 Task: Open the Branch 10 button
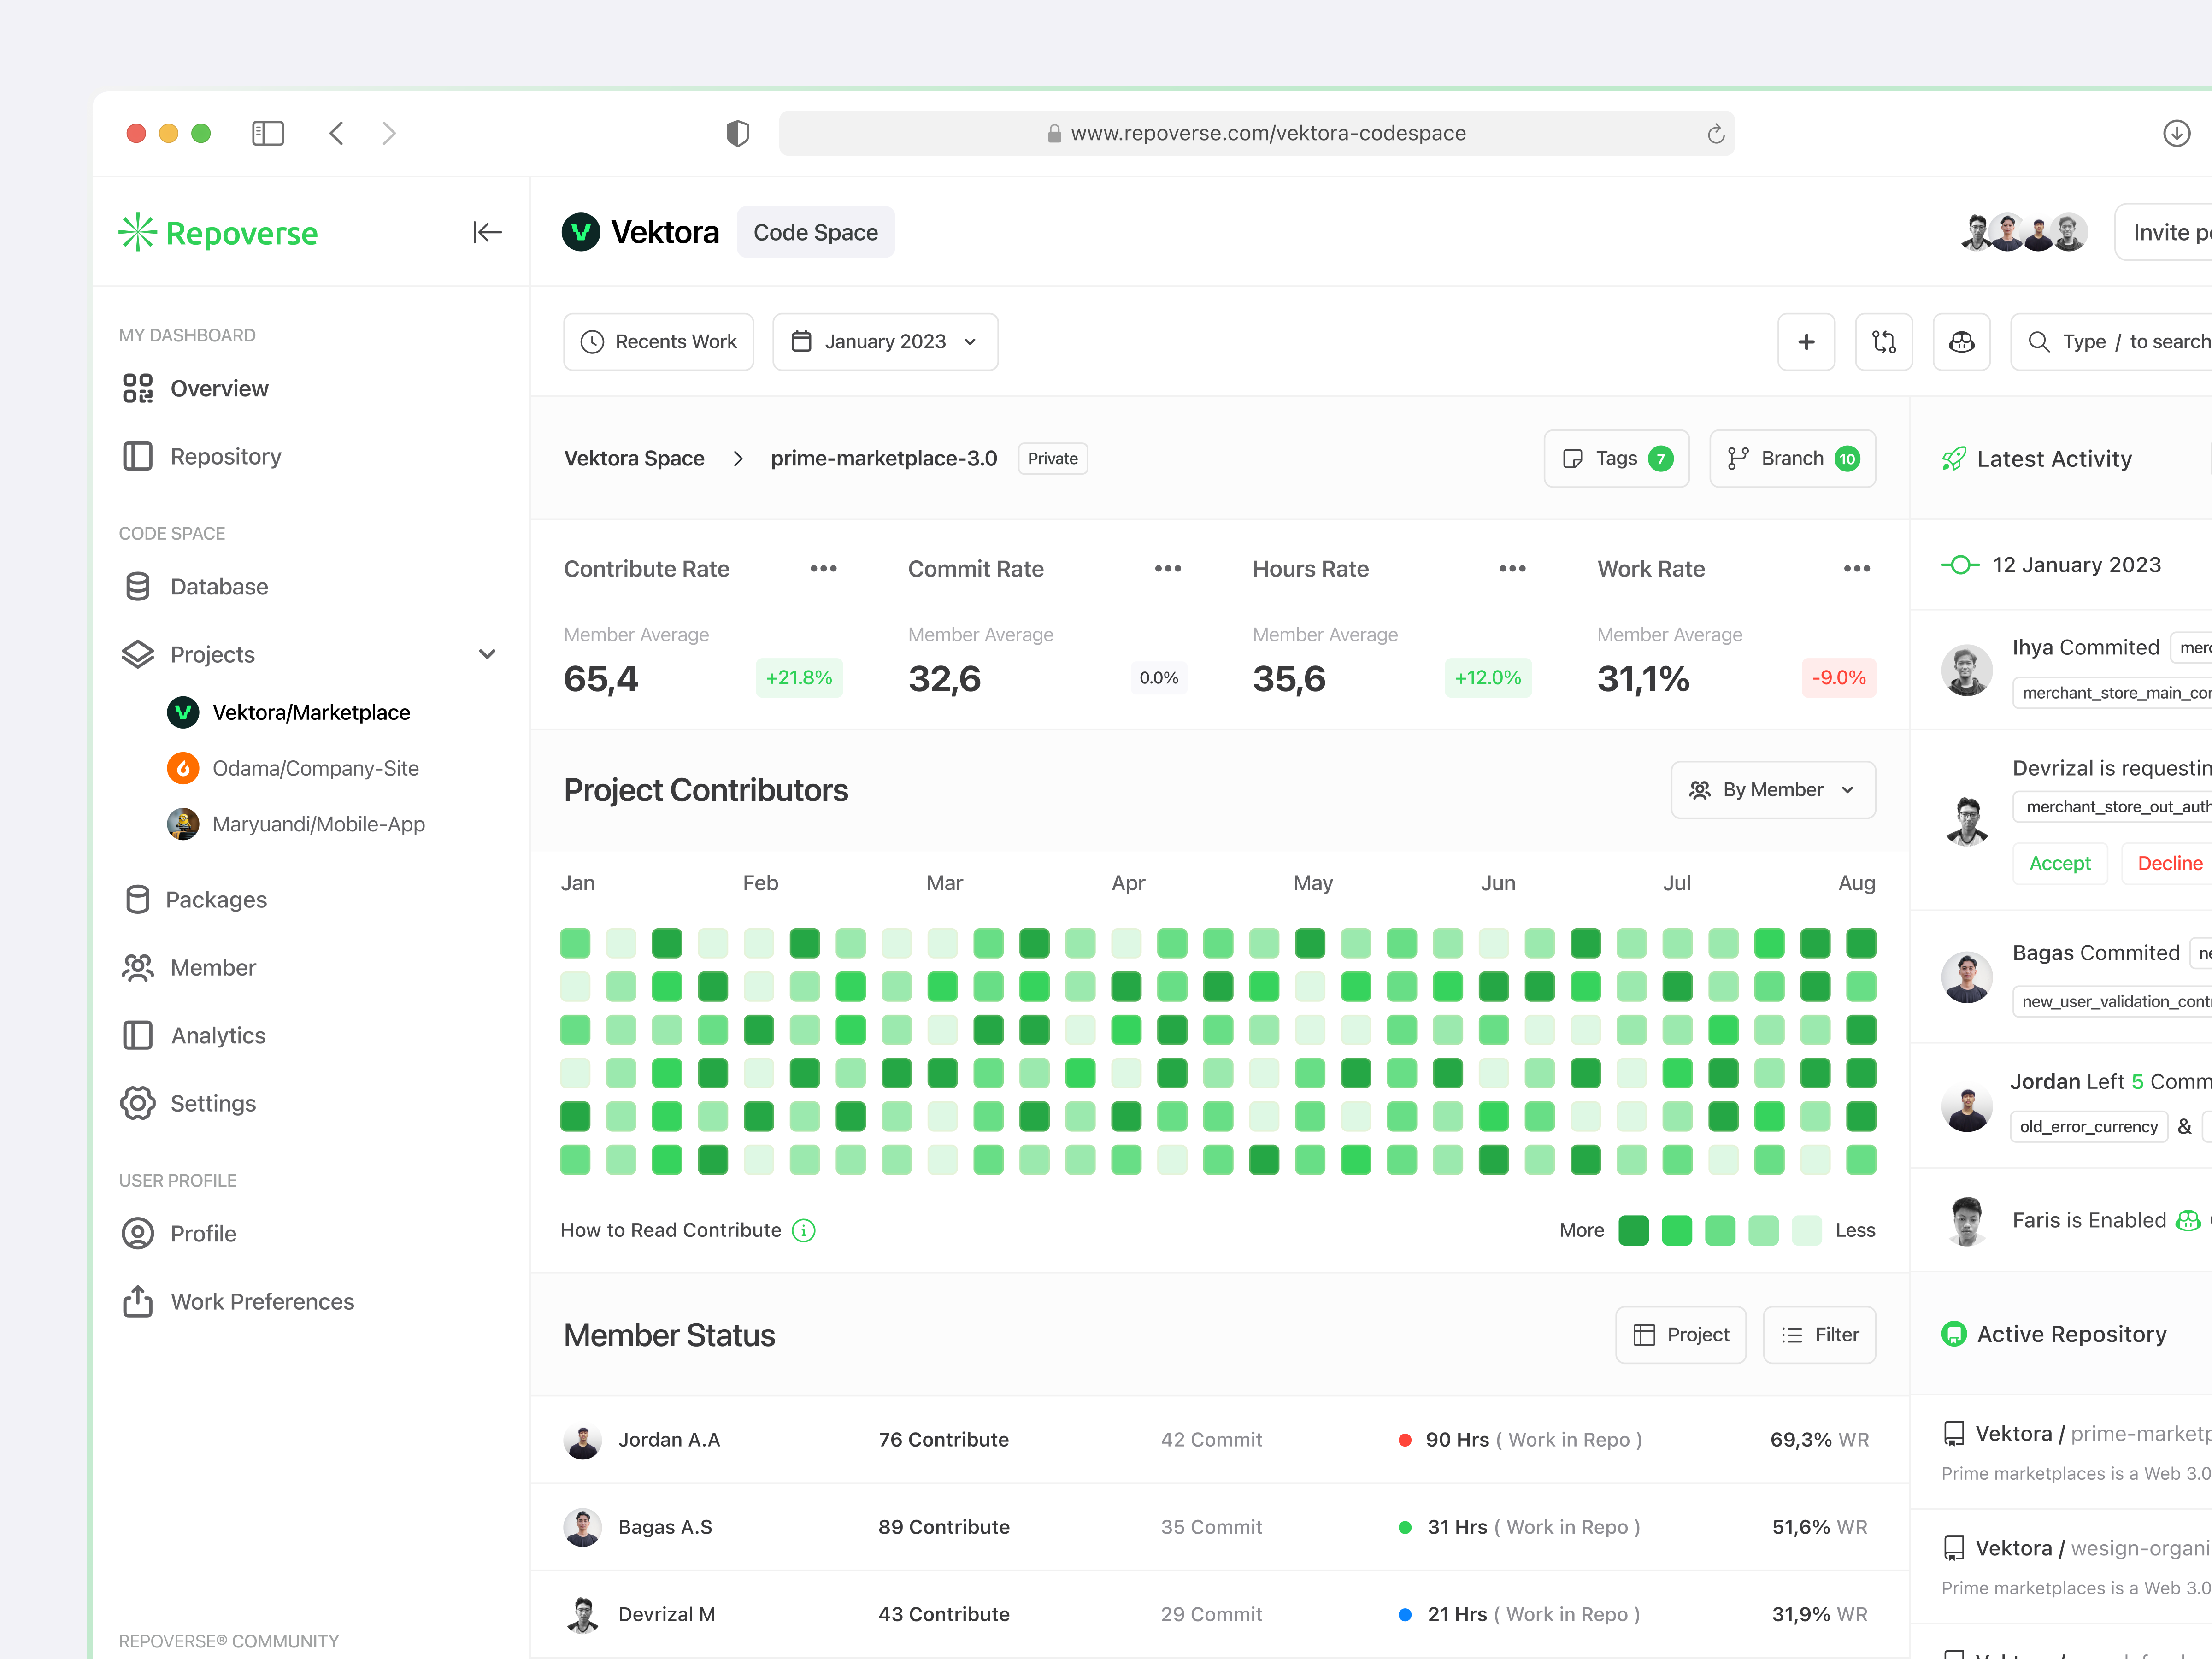point(1792,458)
